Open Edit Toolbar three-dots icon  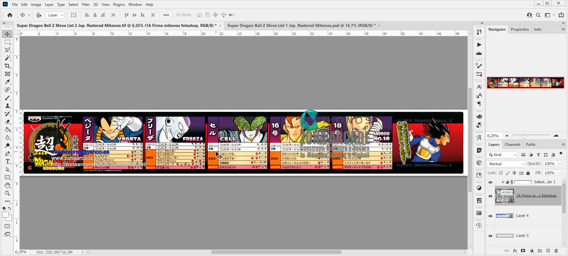pos(7,201)
